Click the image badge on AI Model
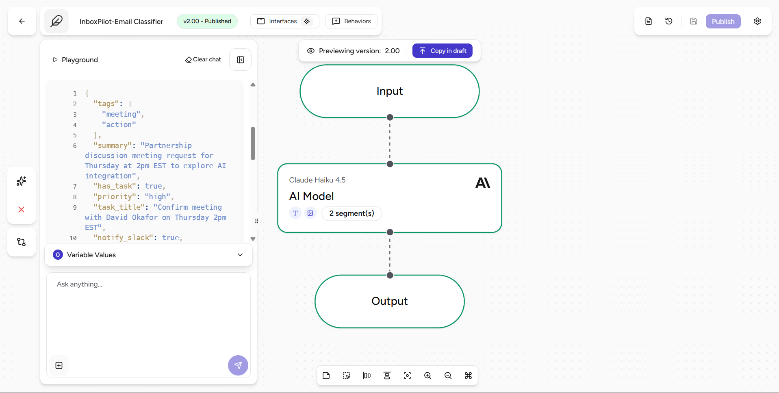This screenshot has width=779, height=393. (310, 213)
